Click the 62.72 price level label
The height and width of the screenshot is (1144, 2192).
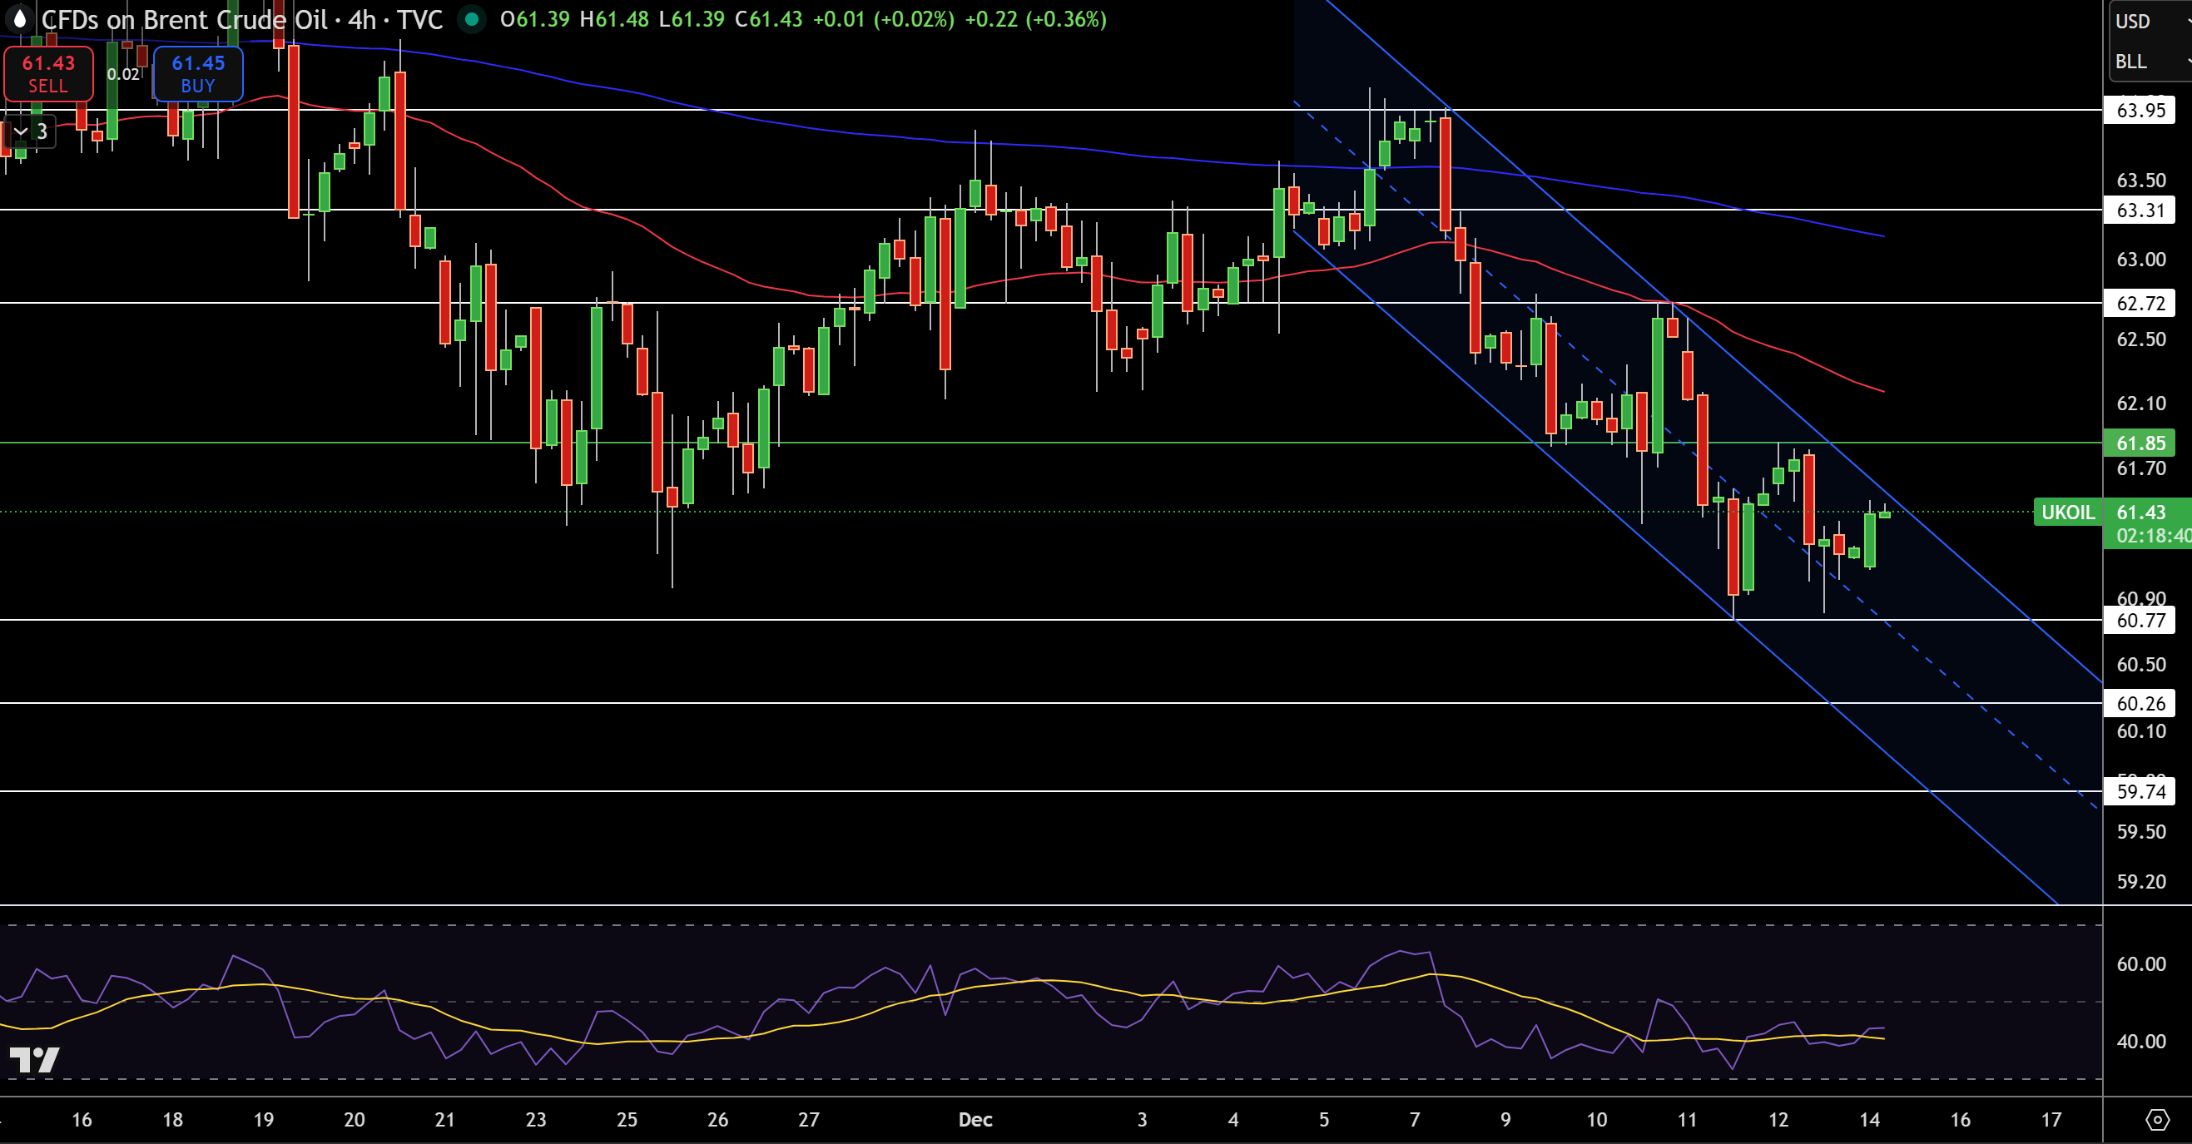2140,304
